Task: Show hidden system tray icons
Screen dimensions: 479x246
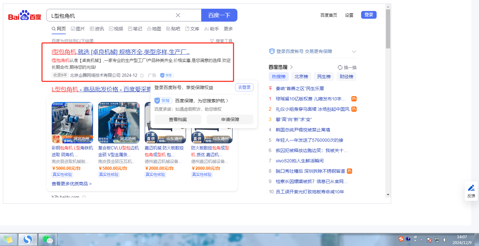Action: click(x=421, y=240)
